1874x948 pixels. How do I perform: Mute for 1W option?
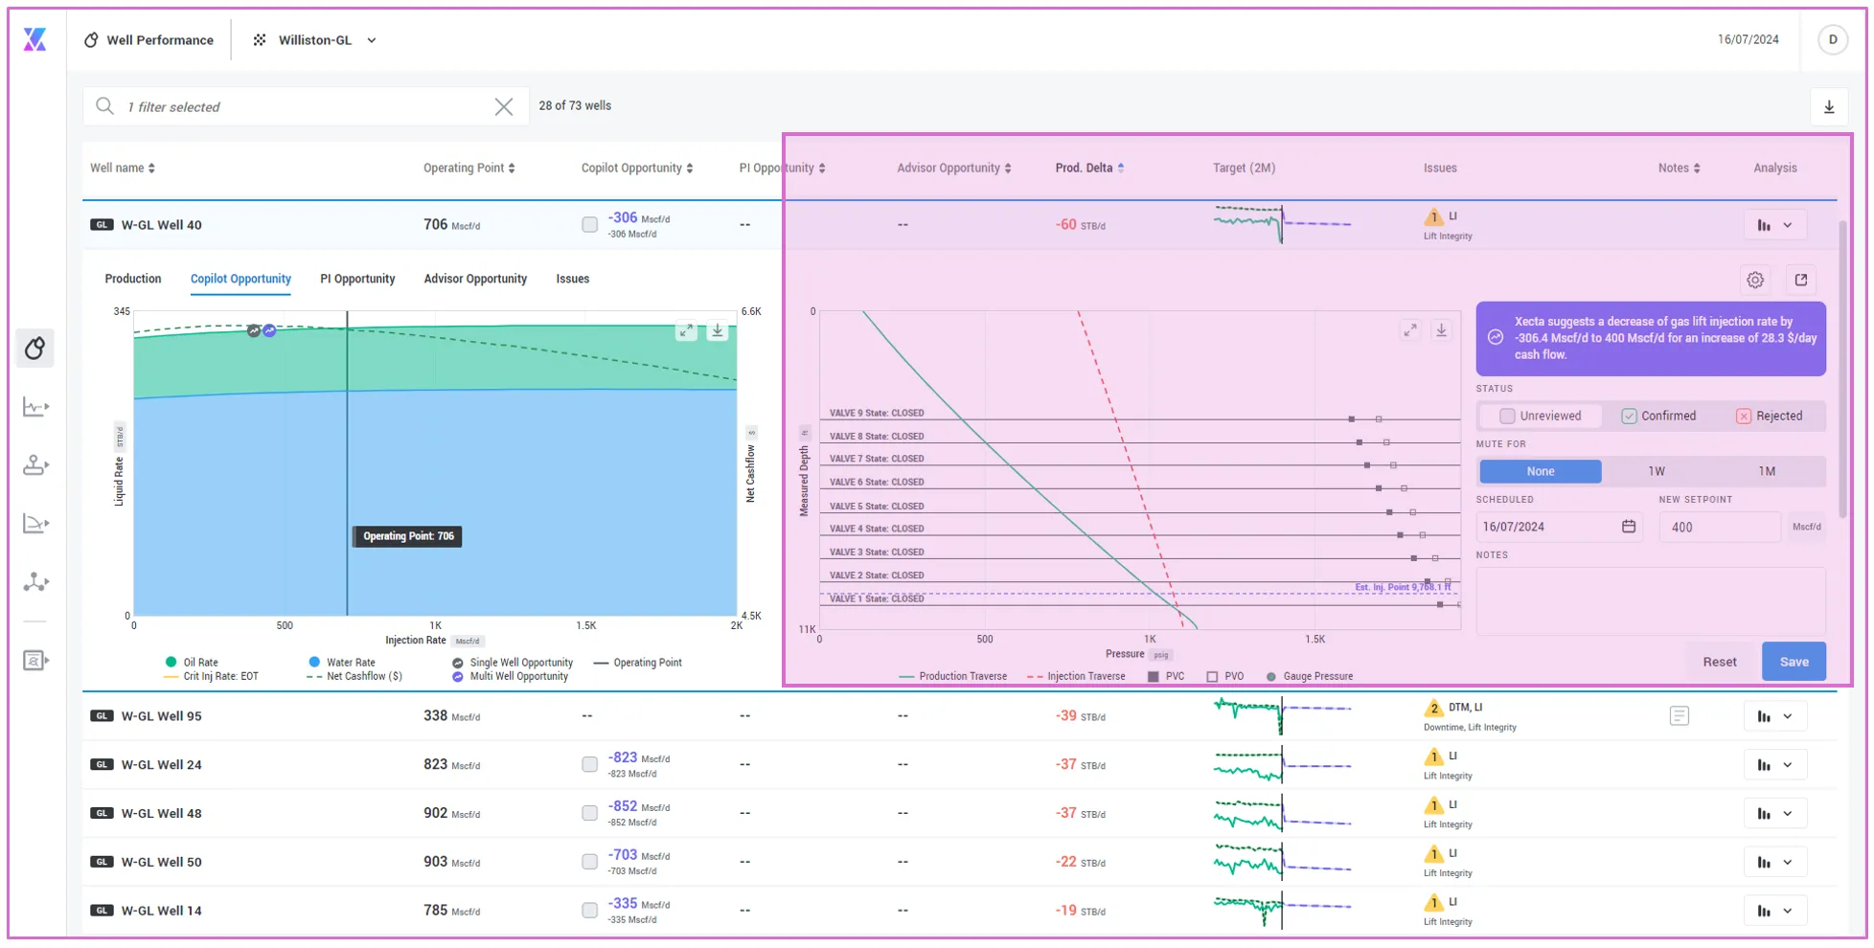pyautogui.click(x=1657, y=471)
